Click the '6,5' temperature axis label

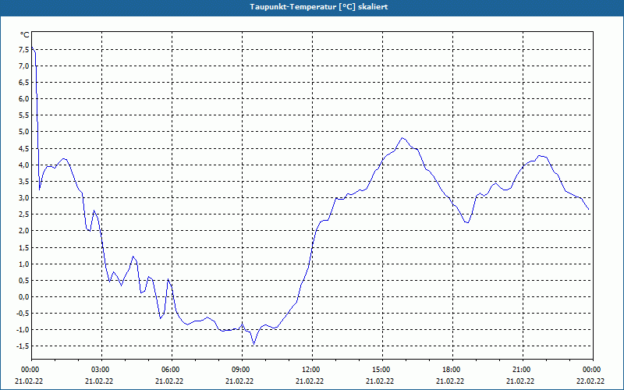pos(24,83)
